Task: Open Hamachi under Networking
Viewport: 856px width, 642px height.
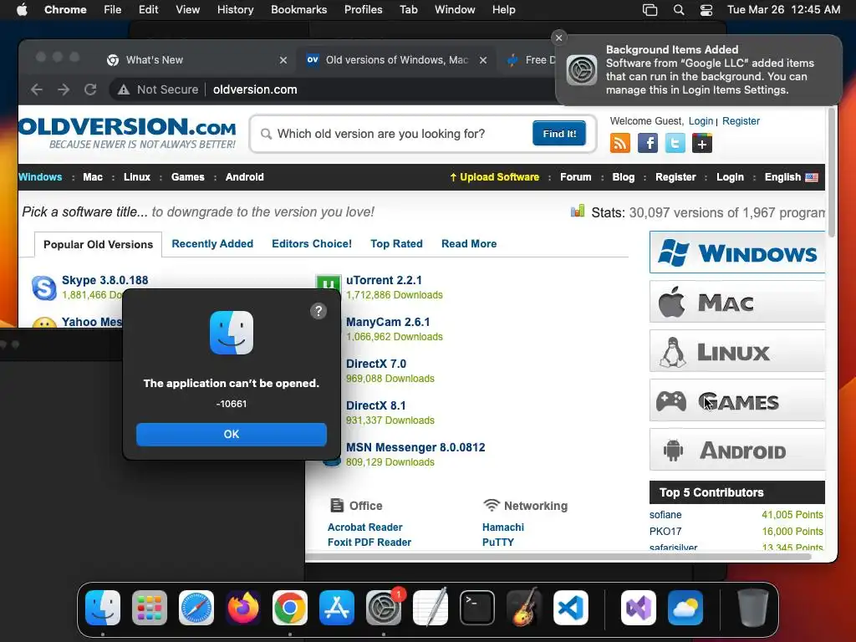Action: tap(502, 527)
